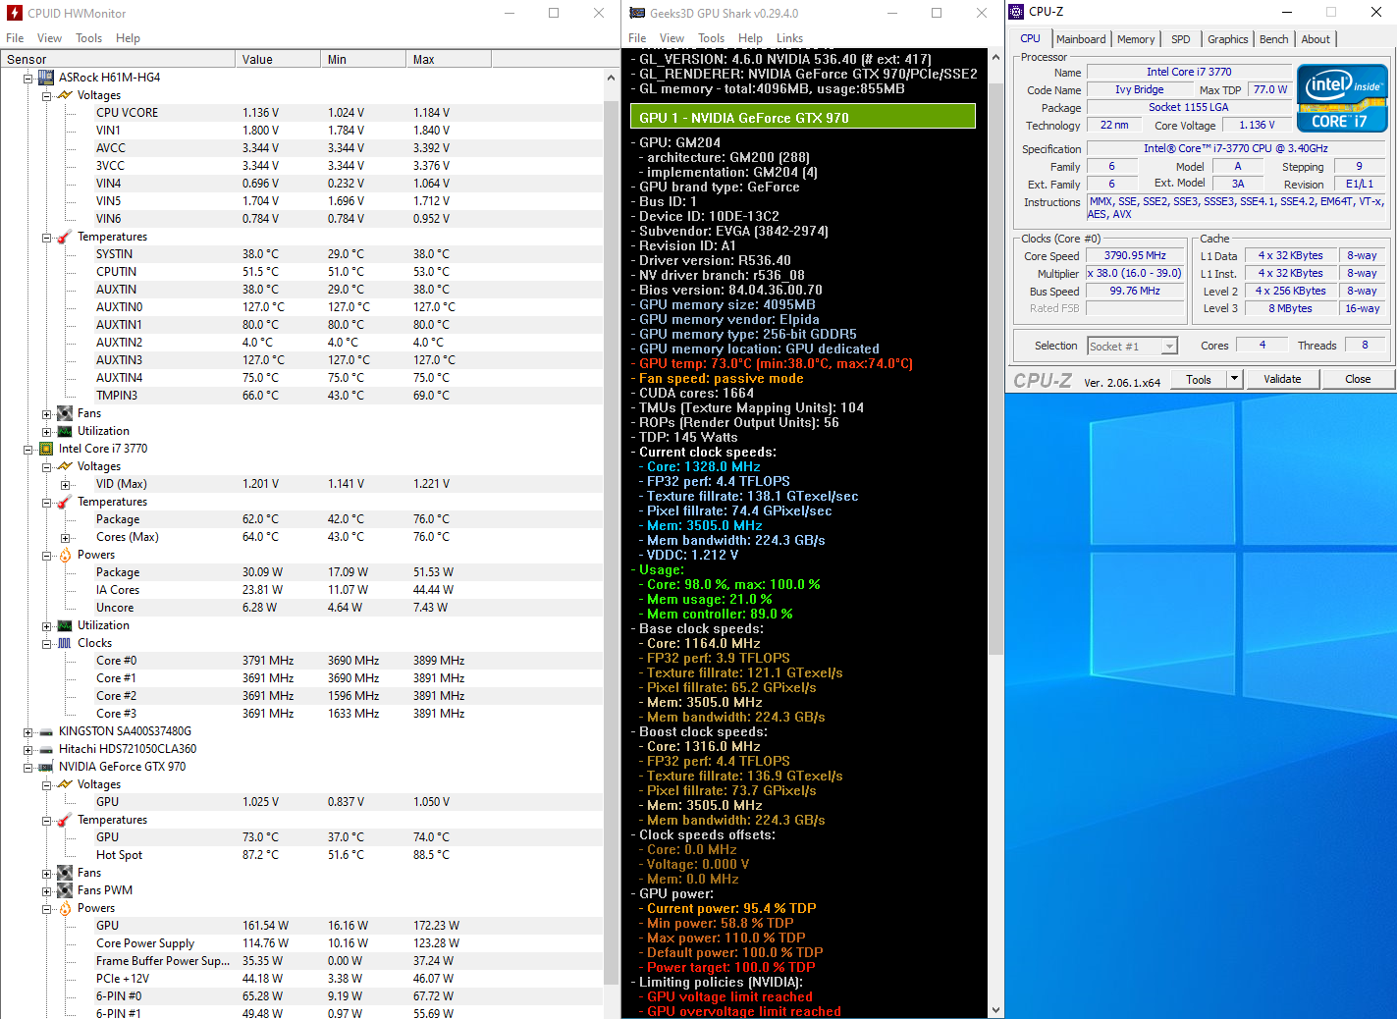Click the KINGSTON SA400S37480G drive icon

pos(46,731)
